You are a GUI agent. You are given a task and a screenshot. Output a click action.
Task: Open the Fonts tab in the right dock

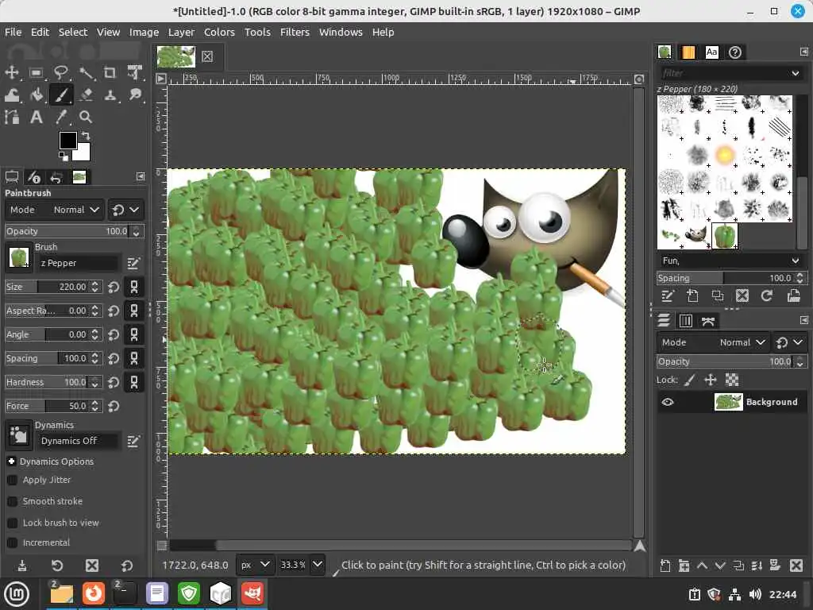coord(712,52)
